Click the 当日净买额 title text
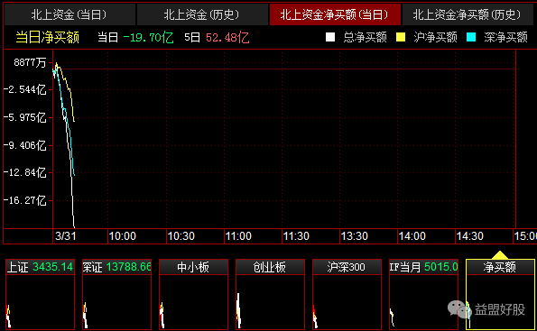The image size is (537, 331). point(48,37)
